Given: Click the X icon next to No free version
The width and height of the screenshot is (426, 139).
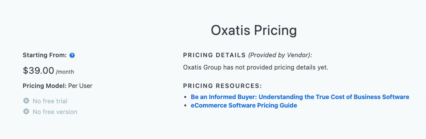Looking at the screenshot, I should coord(26,111).
